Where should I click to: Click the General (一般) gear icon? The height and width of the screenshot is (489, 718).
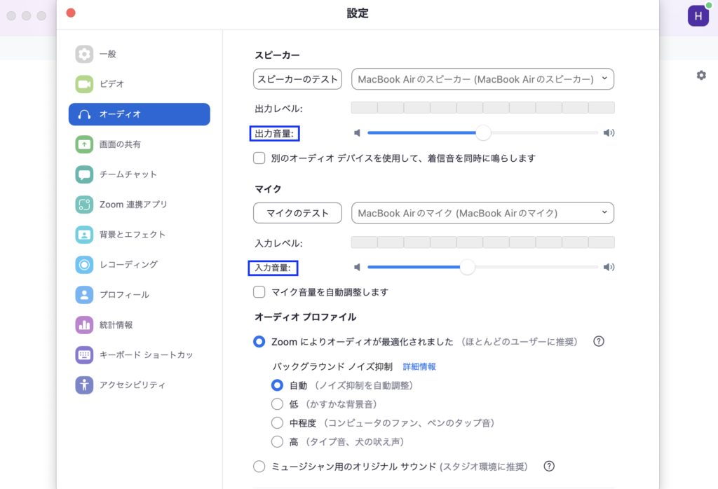click(x=84, y=54)
